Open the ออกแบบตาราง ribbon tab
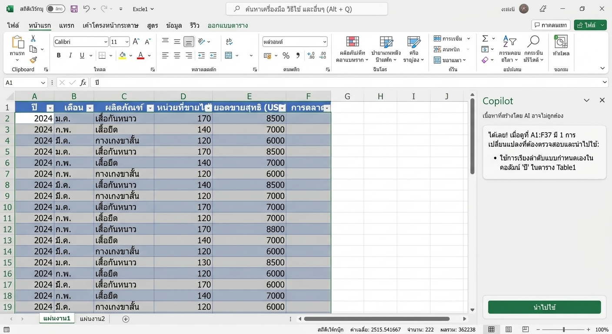612x334 pixels. [x=228, y=25]
